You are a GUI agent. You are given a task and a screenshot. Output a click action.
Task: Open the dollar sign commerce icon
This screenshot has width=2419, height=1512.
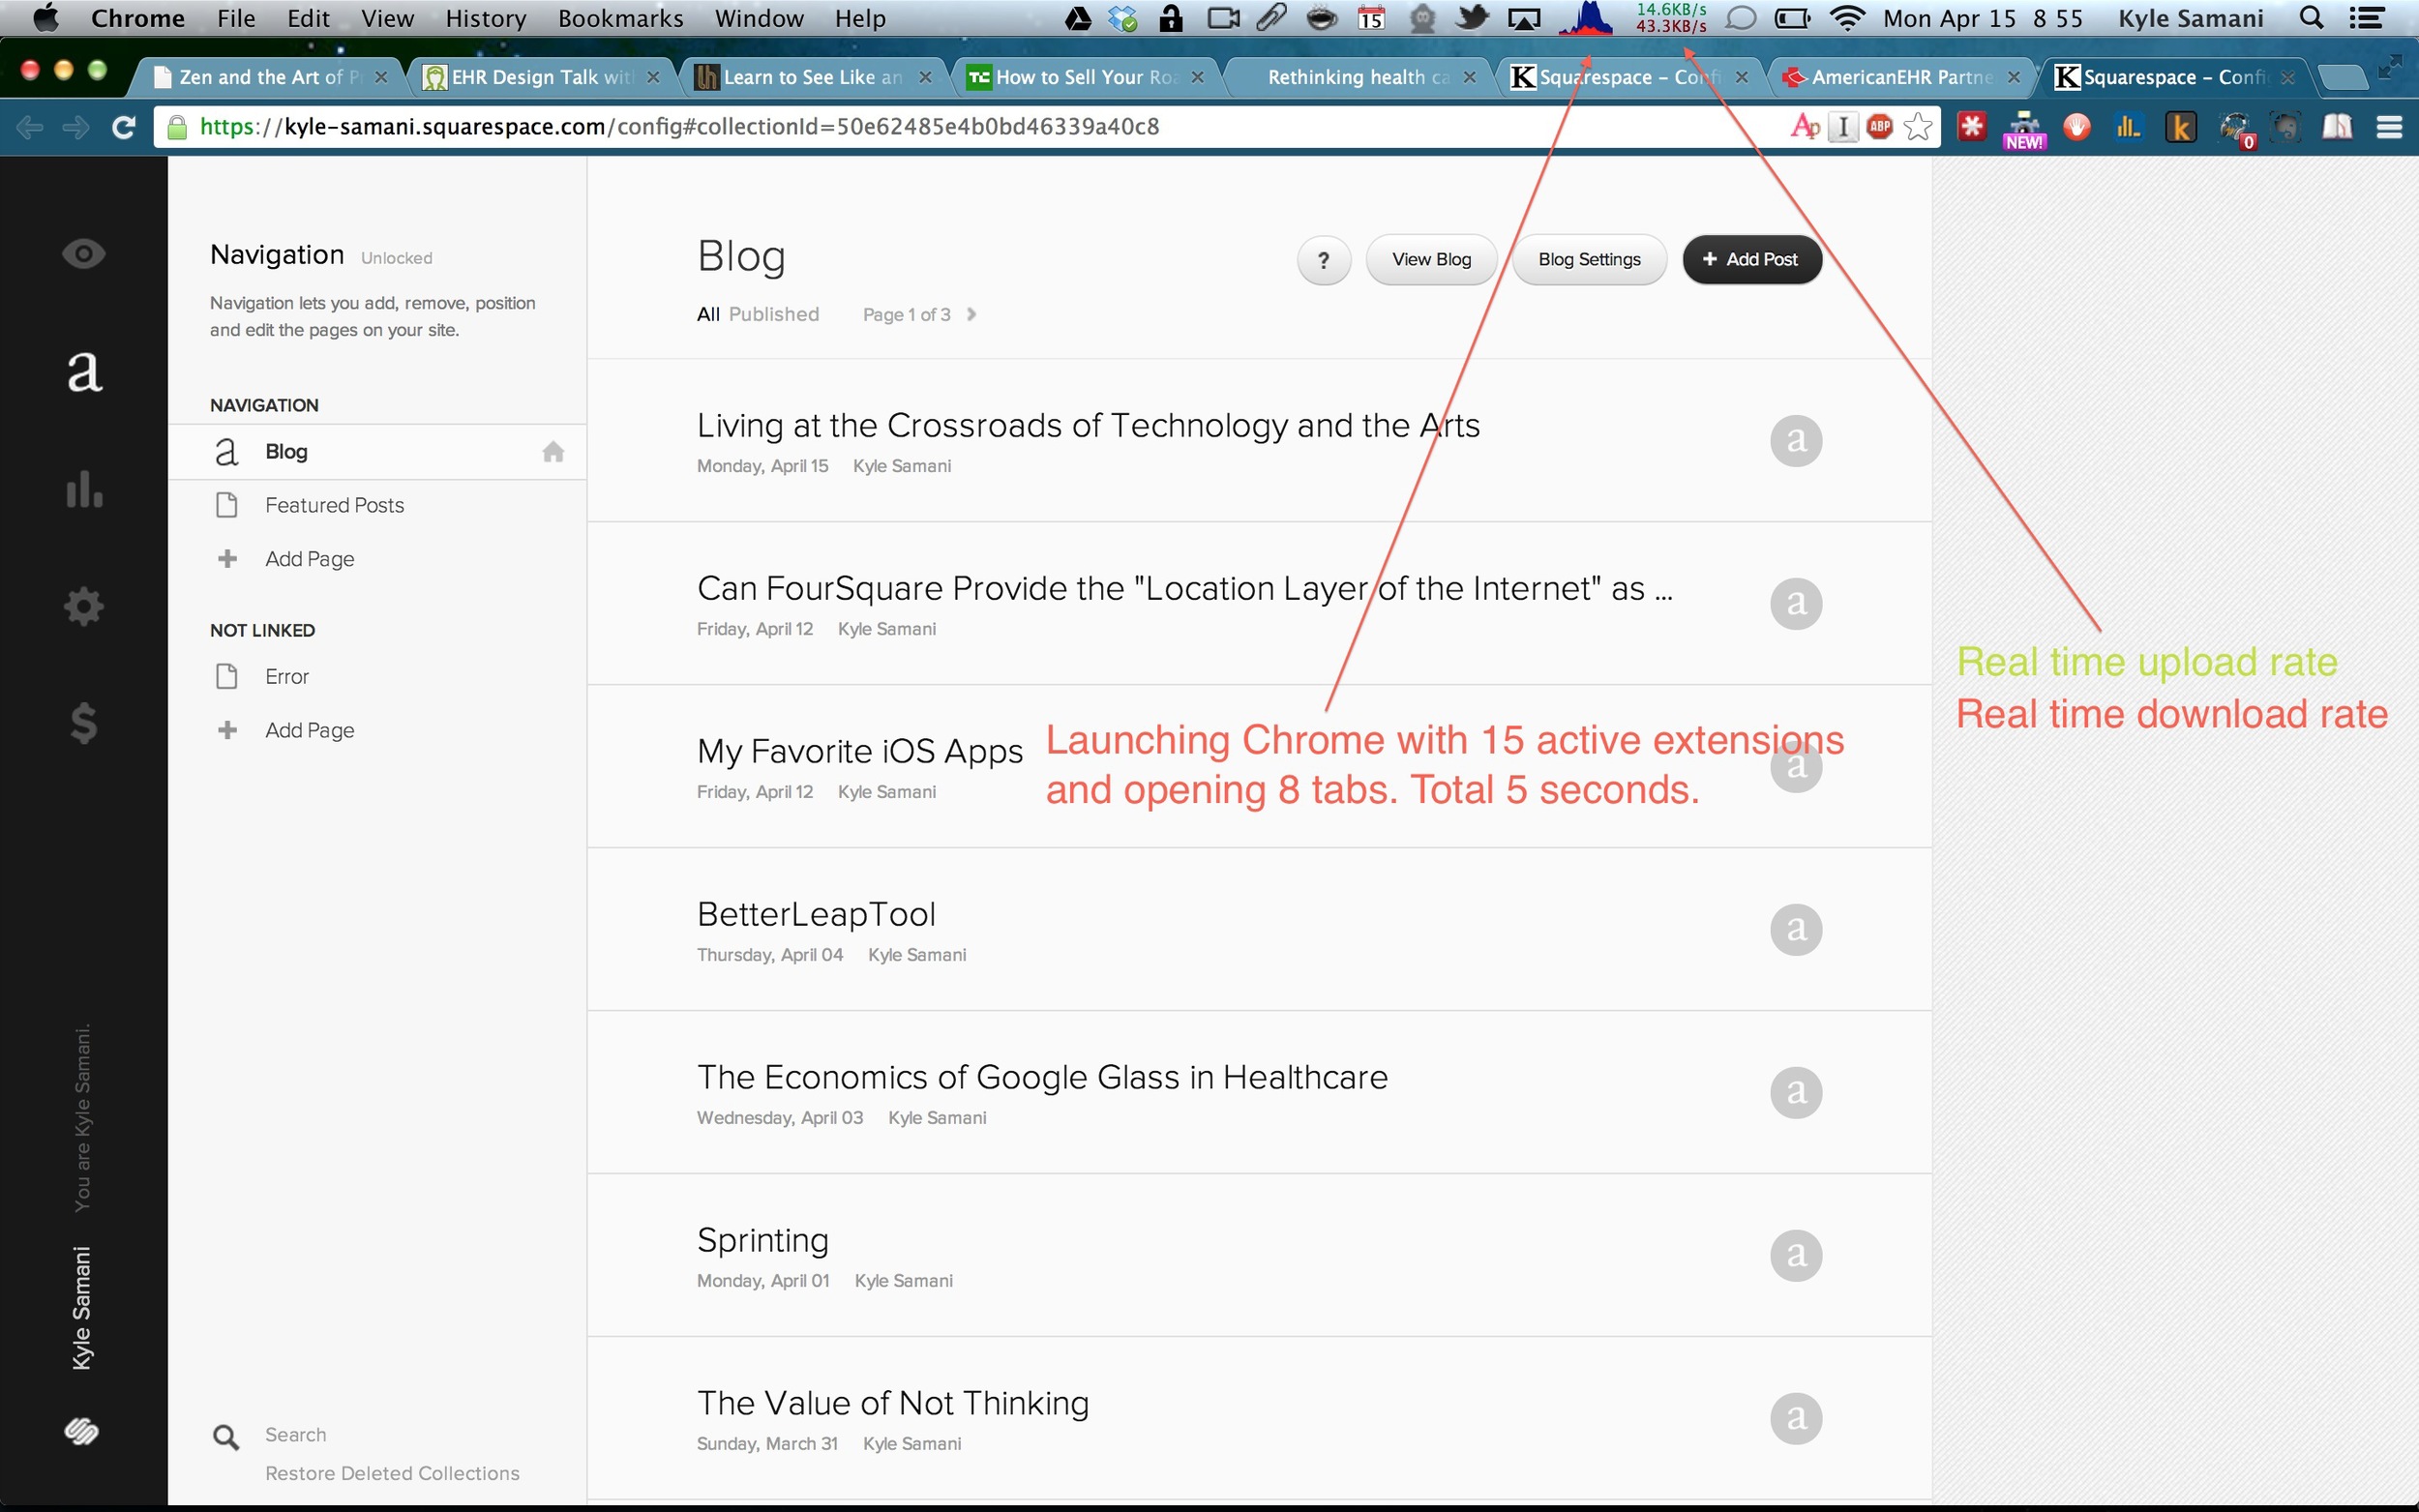(x=83, y=722)
